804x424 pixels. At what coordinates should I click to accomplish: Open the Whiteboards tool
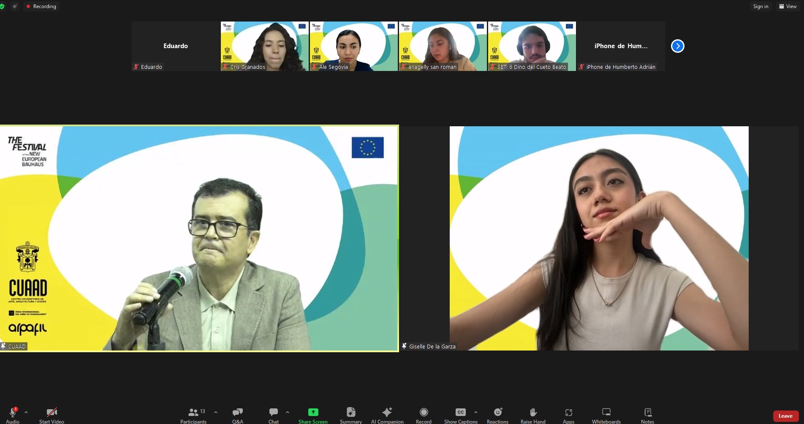click(606, 415)
